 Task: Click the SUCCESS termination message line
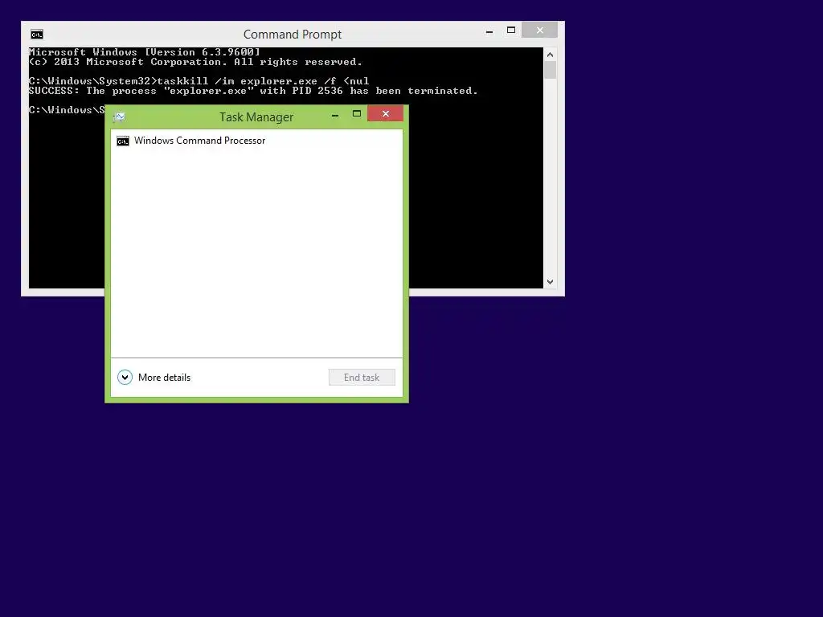253,91
